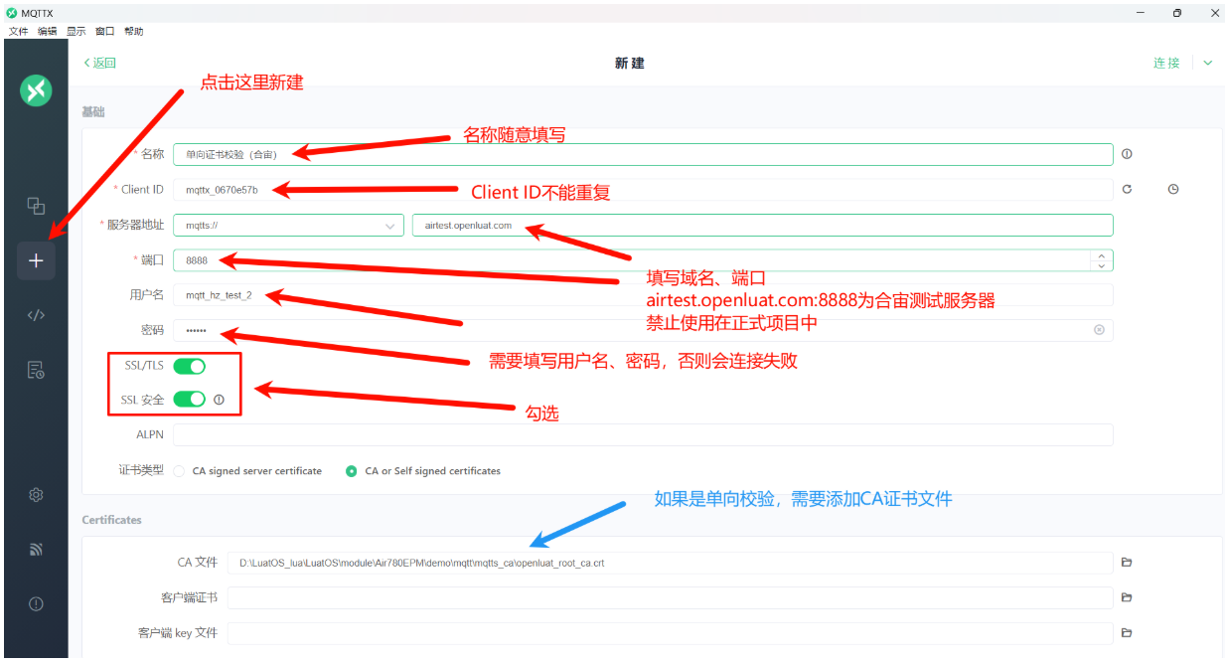Open the 编辑 menu
Image resolution: width=1225 pixels, height=663 pixels.
[x=47, y=32]
